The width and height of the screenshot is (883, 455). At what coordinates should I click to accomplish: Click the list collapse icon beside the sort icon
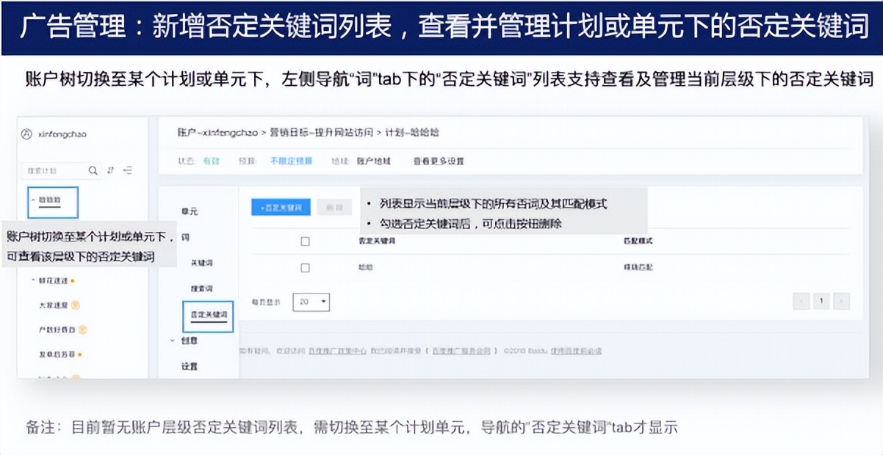coord(128,170)
